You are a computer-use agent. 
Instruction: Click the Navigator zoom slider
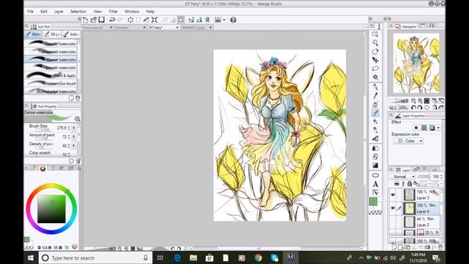(x=399, y=101)
